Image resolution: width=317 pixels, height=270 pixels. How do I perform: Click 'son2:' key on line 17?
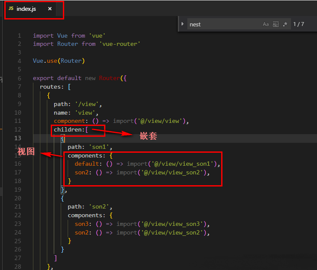(83, 173)
